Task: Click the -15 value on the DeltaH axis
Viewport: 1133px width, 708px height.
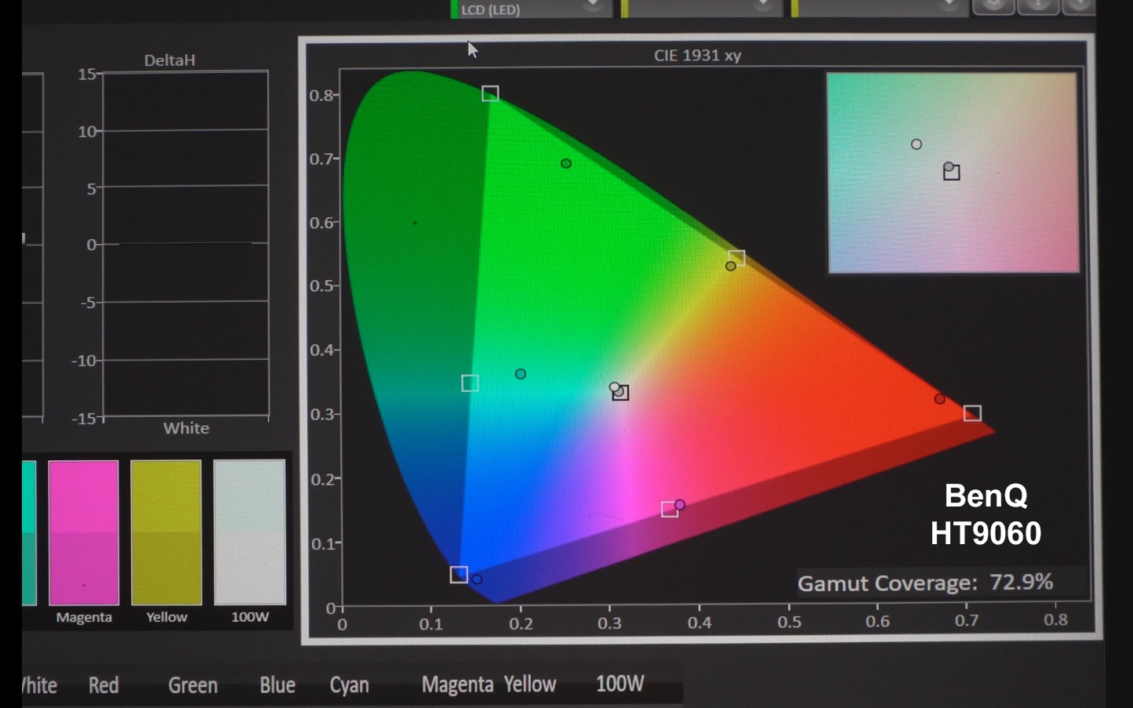Action: (84, 419)
